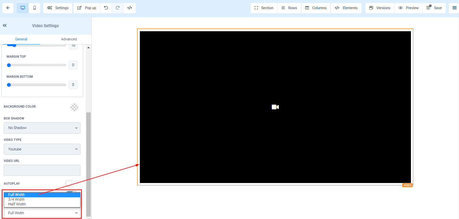Open the Columns toolbar option

pyautogui.click(x=316, y=8)
